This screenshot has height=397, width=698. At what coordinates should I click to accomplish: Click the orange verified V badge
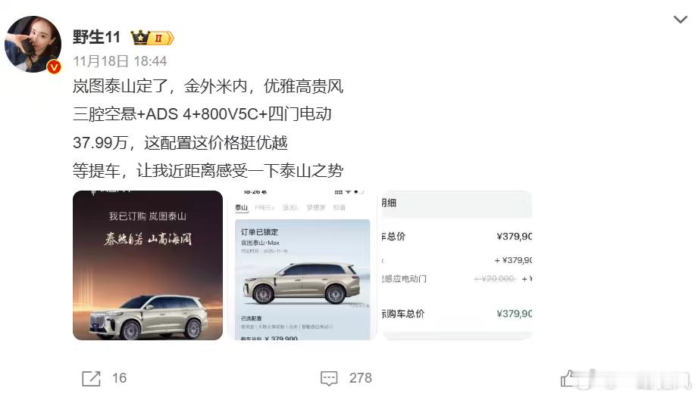click(x=55, y=67)
